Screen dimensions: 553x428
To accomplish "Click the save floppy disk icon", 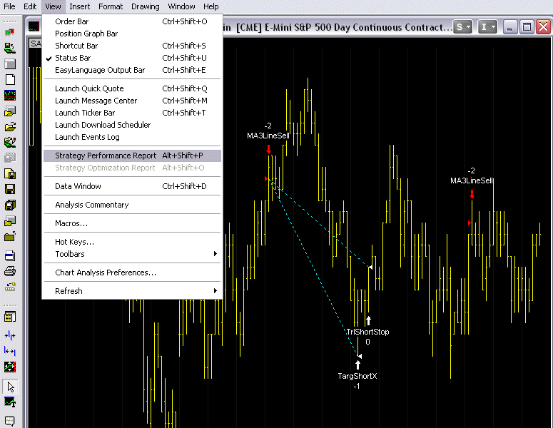I will (x=10, y=189).
